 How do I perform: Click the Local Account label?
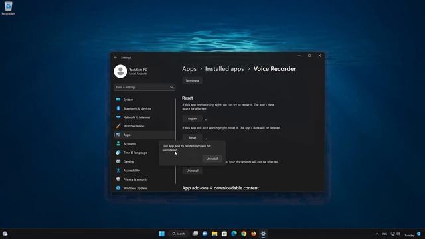coord(138,74)
